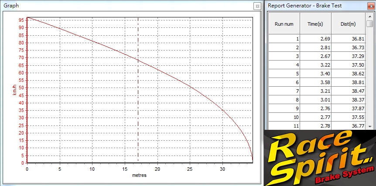Select run number 3 cell

pos(284,56)
